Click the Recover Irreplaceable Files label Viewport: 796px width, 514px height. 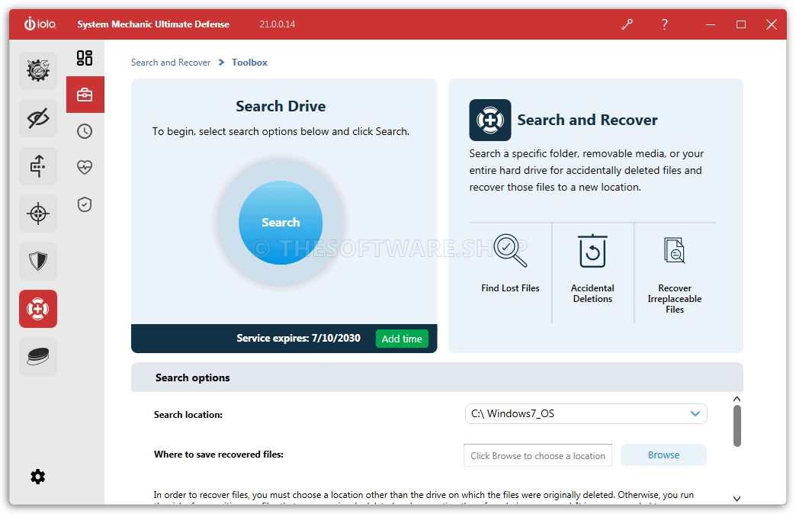click(x=675, y=299)
